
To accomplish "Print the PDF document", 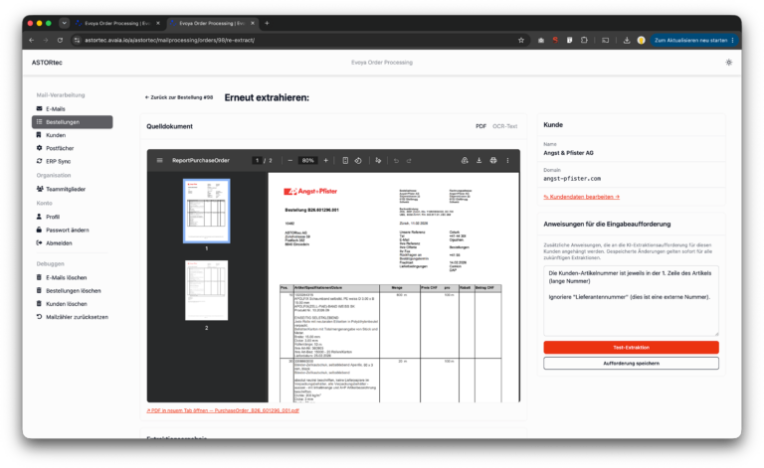I will [x=493, y=161].
